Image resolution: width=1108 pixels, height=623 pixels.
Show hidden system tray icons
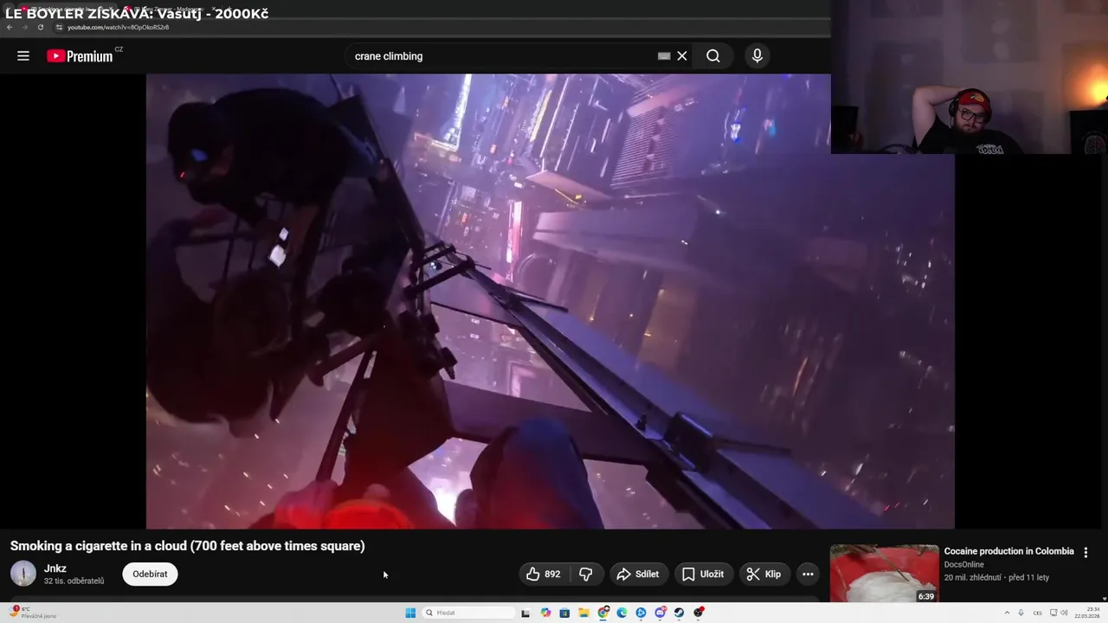click(1007, 613)
